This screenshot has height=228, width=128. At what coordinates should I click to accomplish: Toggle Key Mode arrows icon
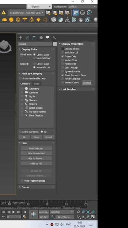coord(4,217)
